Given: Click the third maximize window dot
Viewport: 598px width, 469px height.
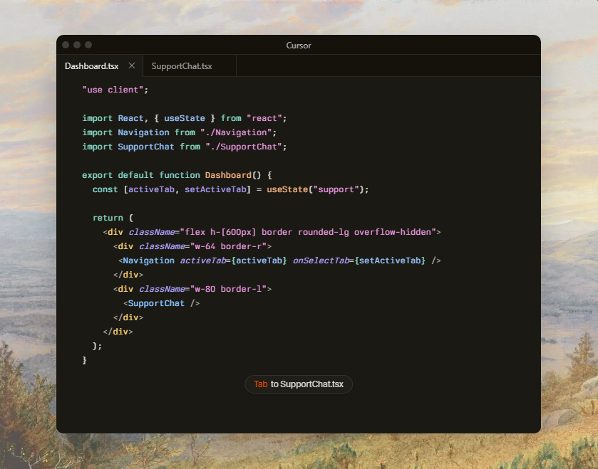Looking at the screenshot, I should coord(88,45).
